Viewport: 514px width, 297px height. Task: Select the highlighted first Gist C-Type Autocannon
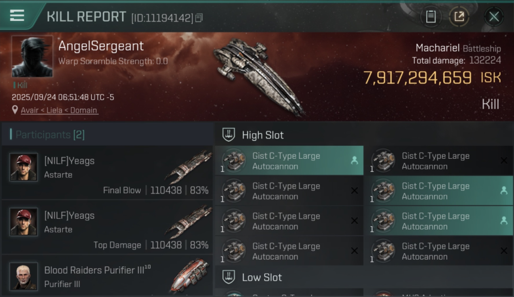(x=289, y=160)
